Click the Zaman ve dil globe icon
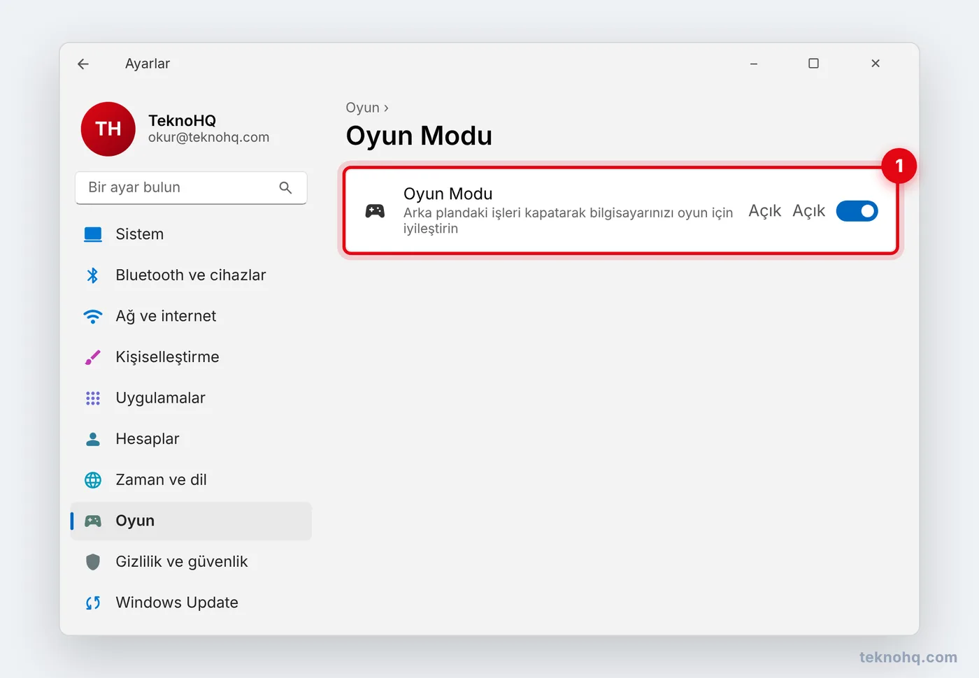This screenshot has height=678, width=979. click(93, 480)
